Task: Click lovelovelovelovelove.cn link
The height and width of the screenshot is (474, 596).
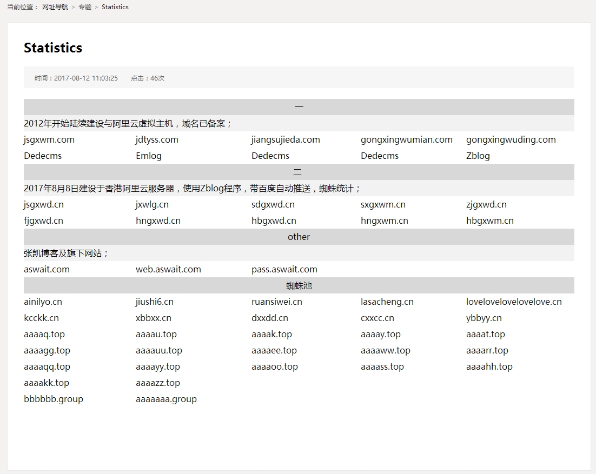Action: [x=514, y=302]
